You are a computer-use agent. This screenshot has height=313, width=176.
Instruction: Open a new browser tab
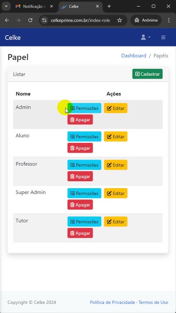point(109,7)
